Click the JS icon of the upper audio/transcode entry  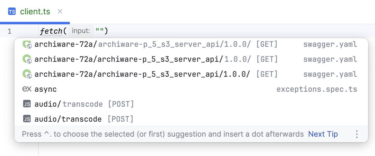(x=27, y=104)
